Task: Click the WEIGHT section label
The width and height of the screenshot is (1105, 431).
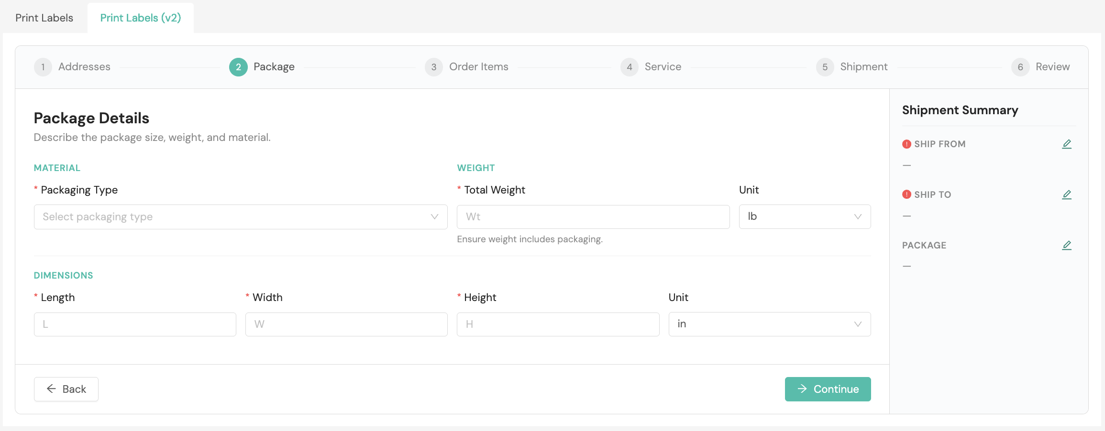Action: [476, 168]
